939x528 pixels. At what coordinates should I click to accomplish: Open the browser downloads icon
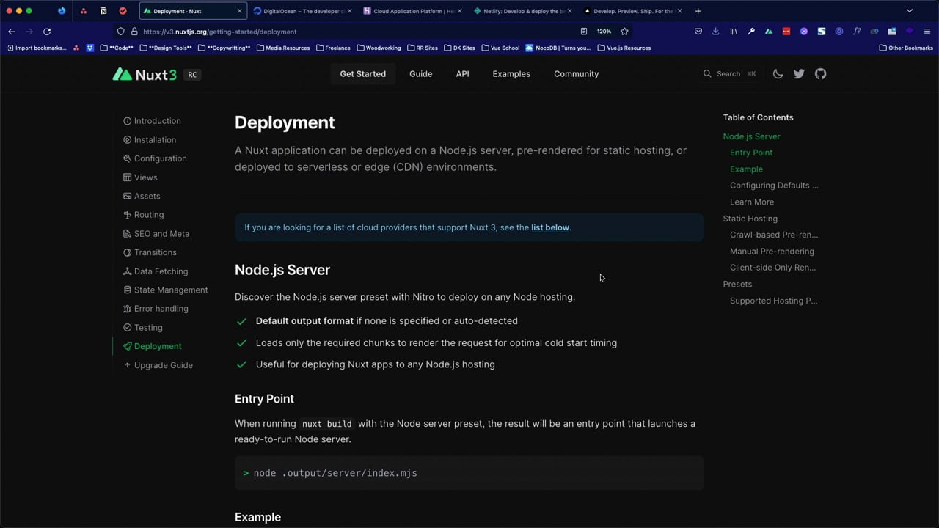coord(716,32)
